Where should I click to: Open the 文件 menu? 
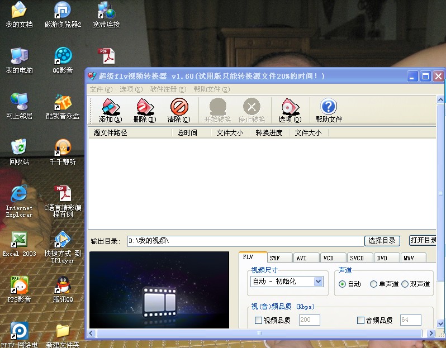click(x=101, y=89)
